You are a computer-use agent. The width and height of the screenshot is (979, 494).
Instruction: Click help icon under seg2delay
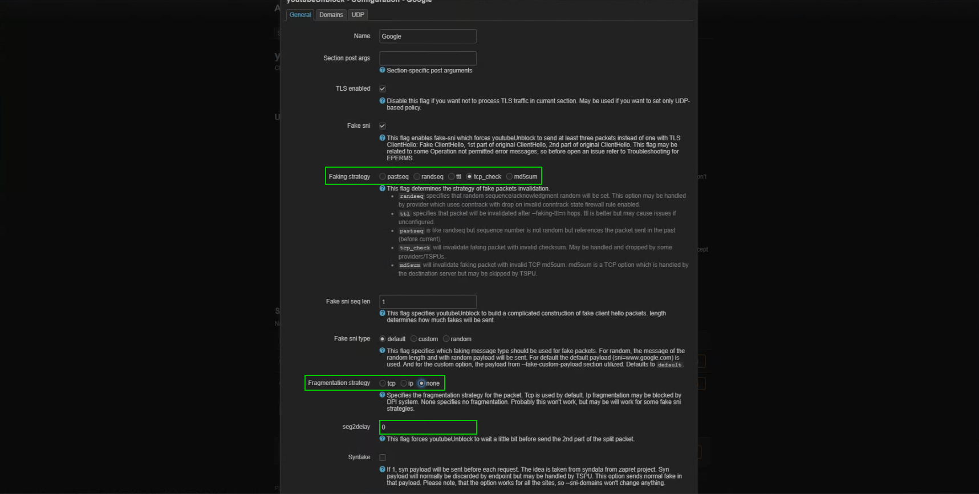click(383, 439)
